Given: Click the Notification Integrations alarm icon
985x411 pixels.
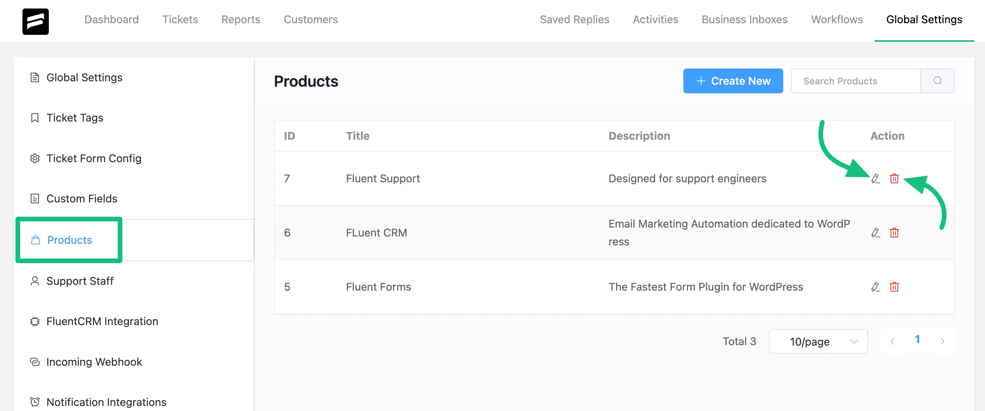Looking at the screenshot, I should [x=35, y=402].
